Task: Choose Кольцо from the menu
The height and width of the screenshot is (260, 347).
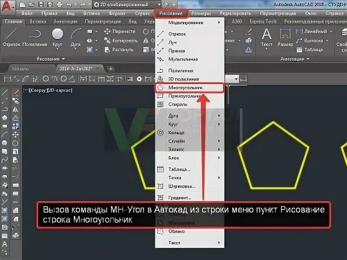Action: click(190, 133)
